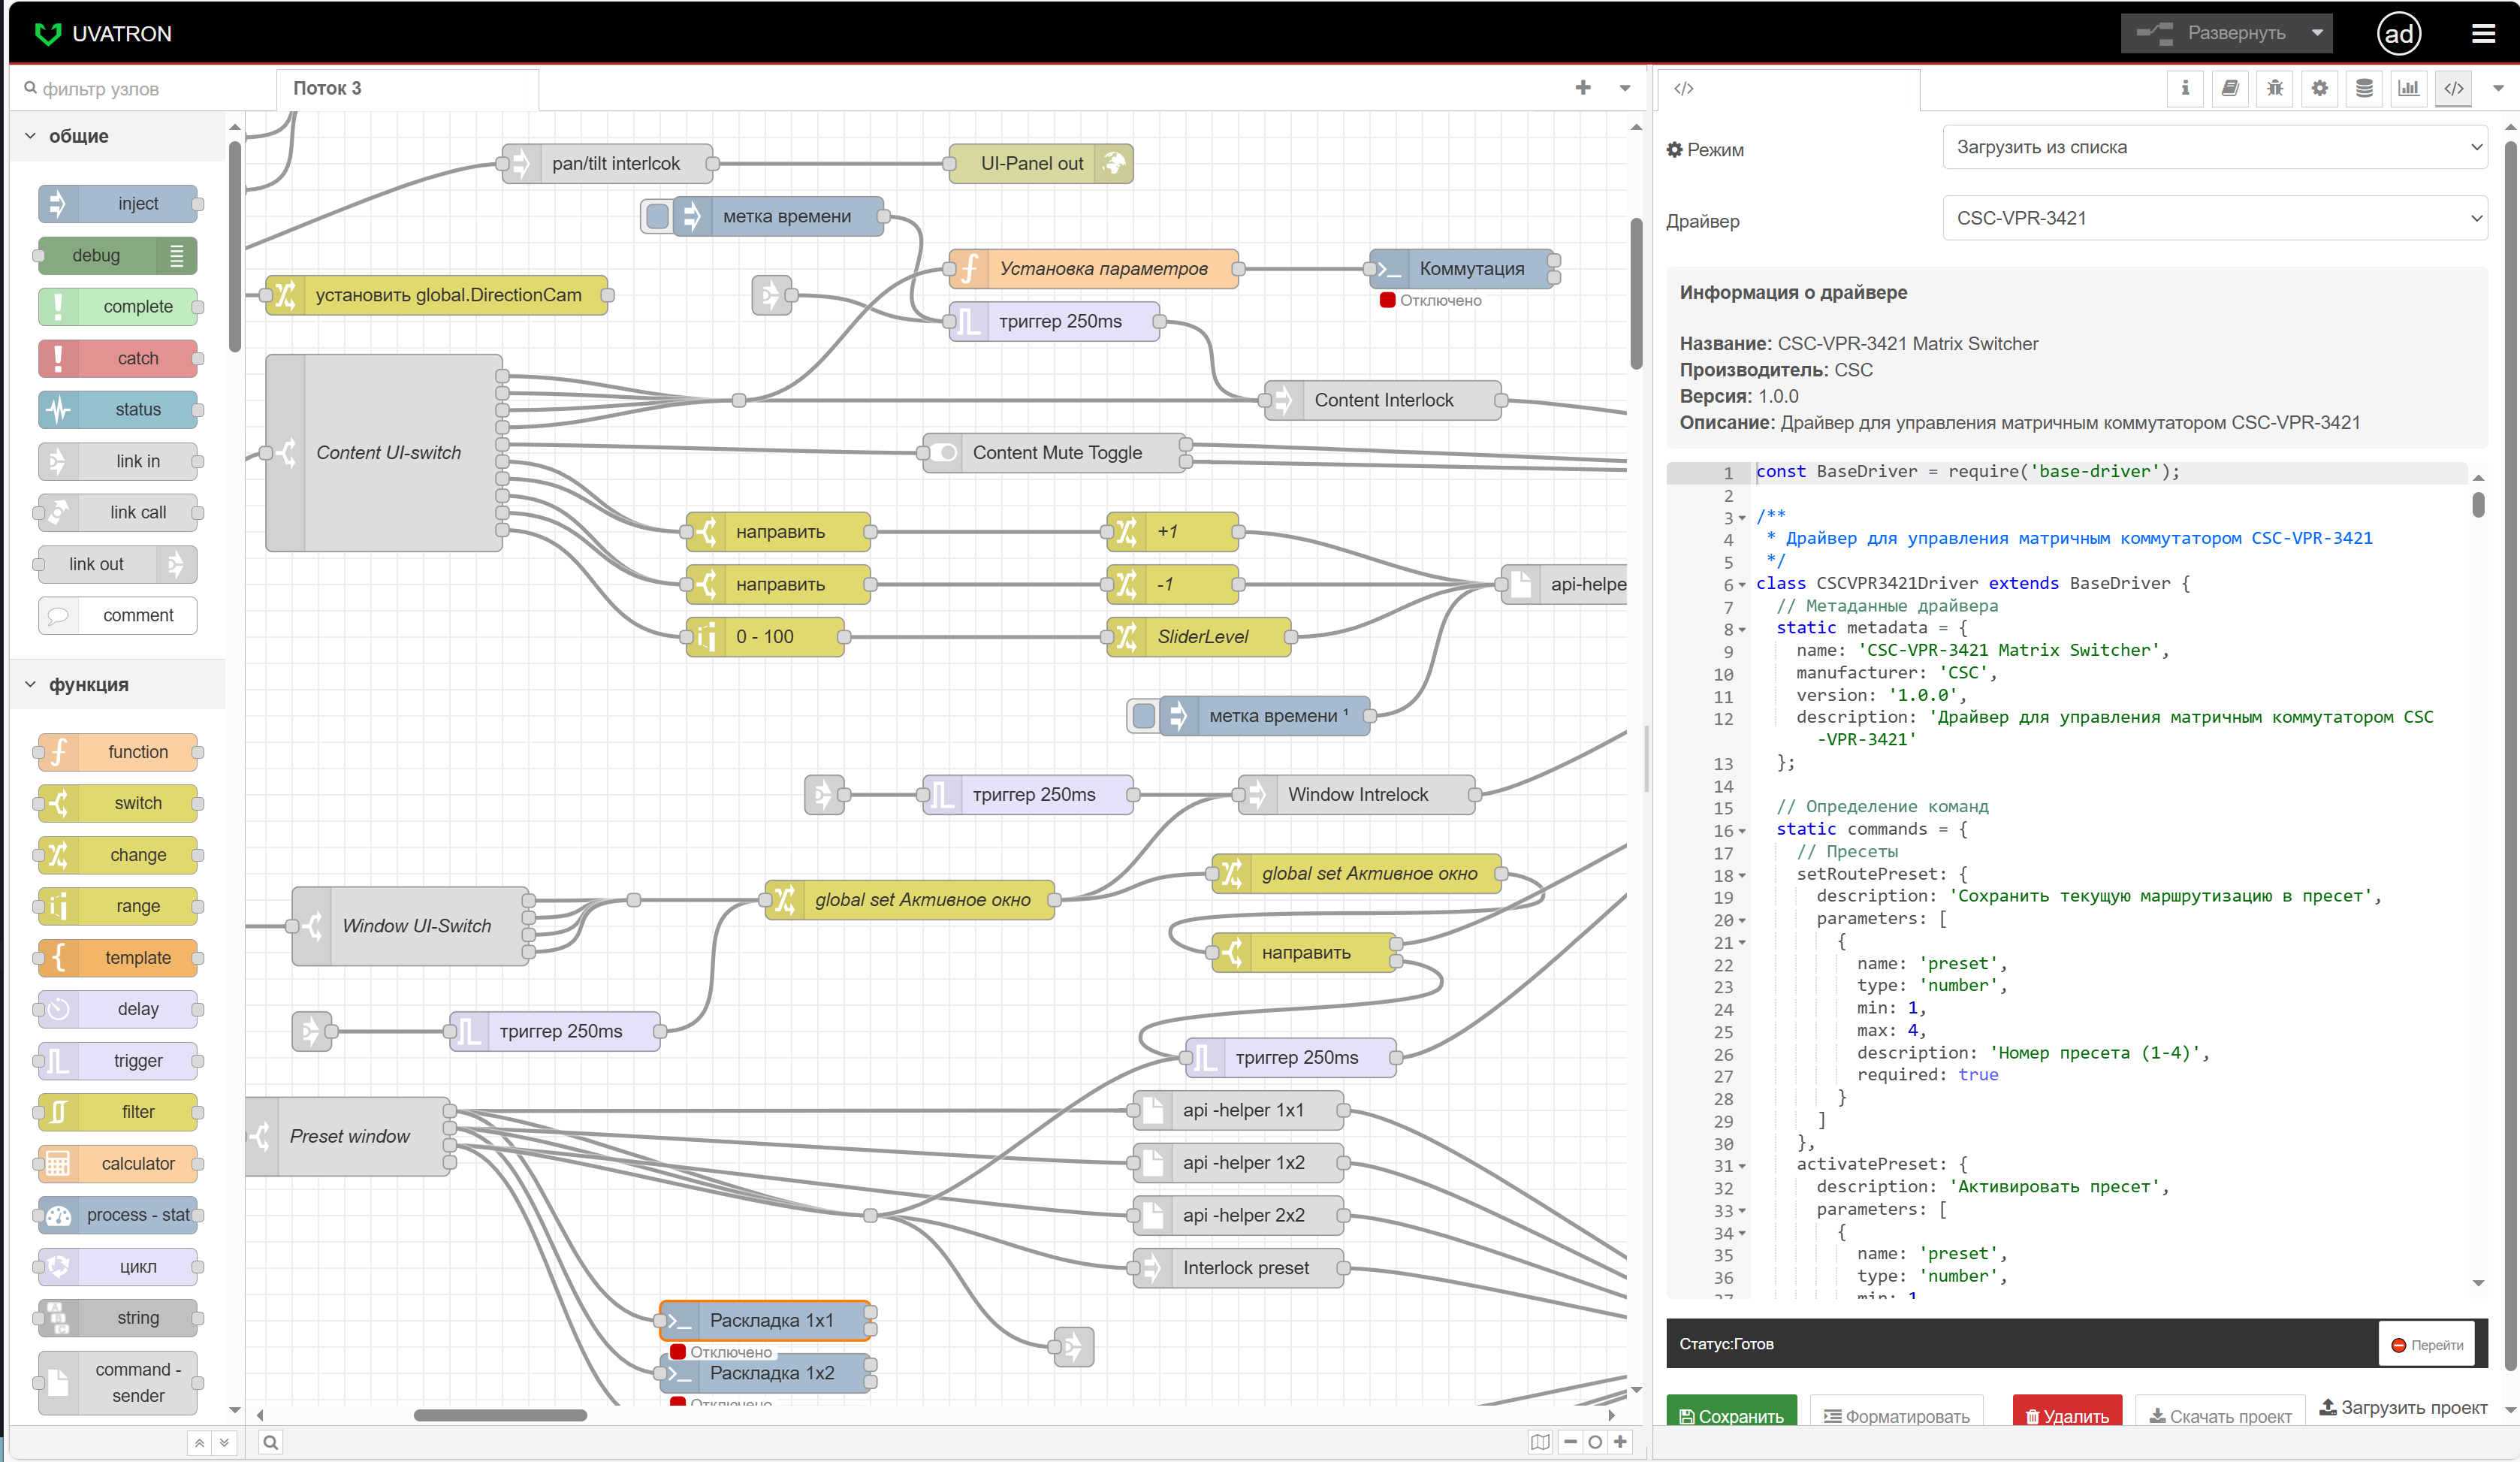Click the add new flow plus icon
The width and height of the screenshot is (2520, 1462).
tap(1583, 88)
